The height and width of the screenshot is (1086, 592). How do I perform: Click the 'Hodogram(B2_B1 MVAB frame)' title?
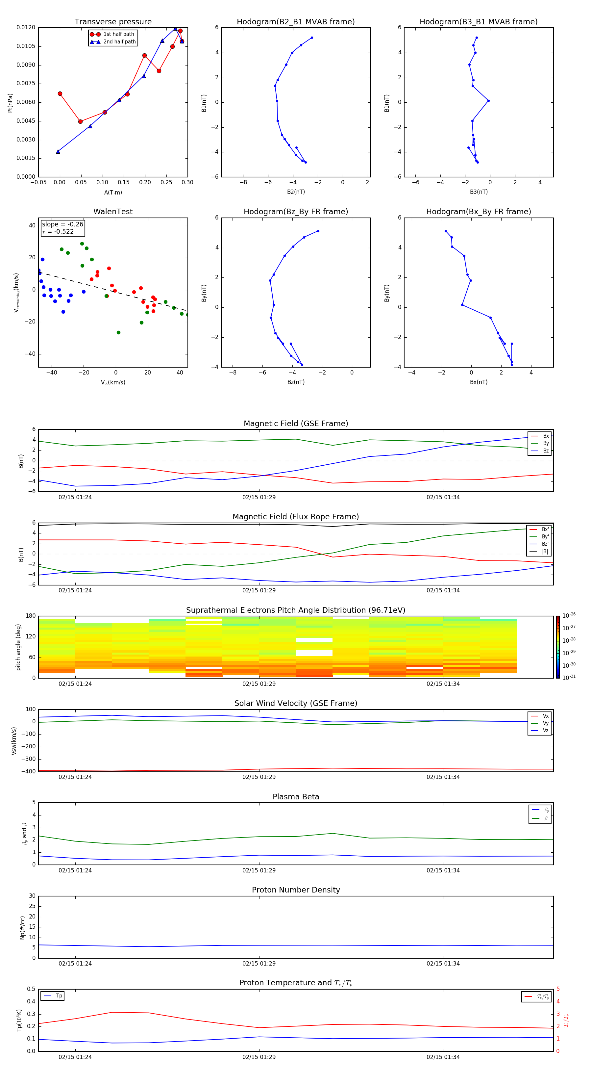click(x=296, y=22)
